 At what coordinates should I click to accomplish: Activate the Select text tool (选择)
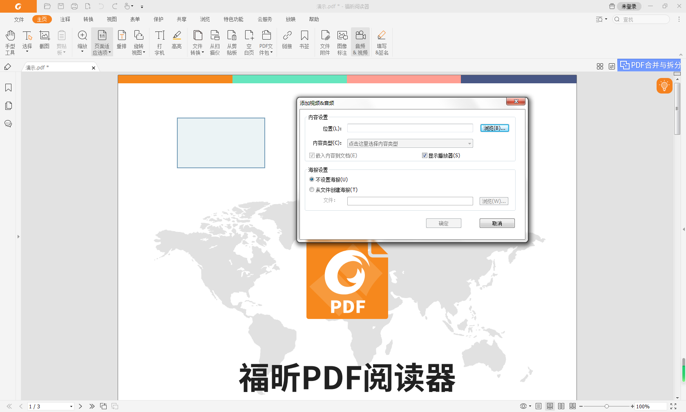27,42
